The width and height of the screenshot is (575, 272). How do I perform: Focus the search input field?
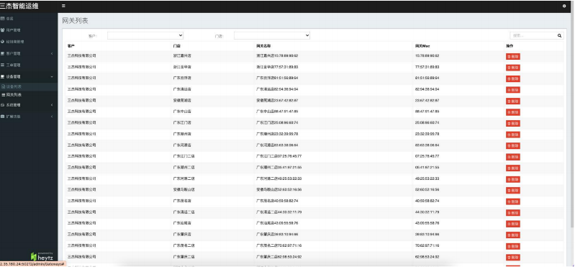[x=533, y=36]
